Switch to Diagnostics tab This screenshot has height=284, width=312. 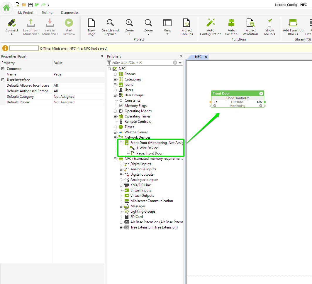(x=70, y=13)
